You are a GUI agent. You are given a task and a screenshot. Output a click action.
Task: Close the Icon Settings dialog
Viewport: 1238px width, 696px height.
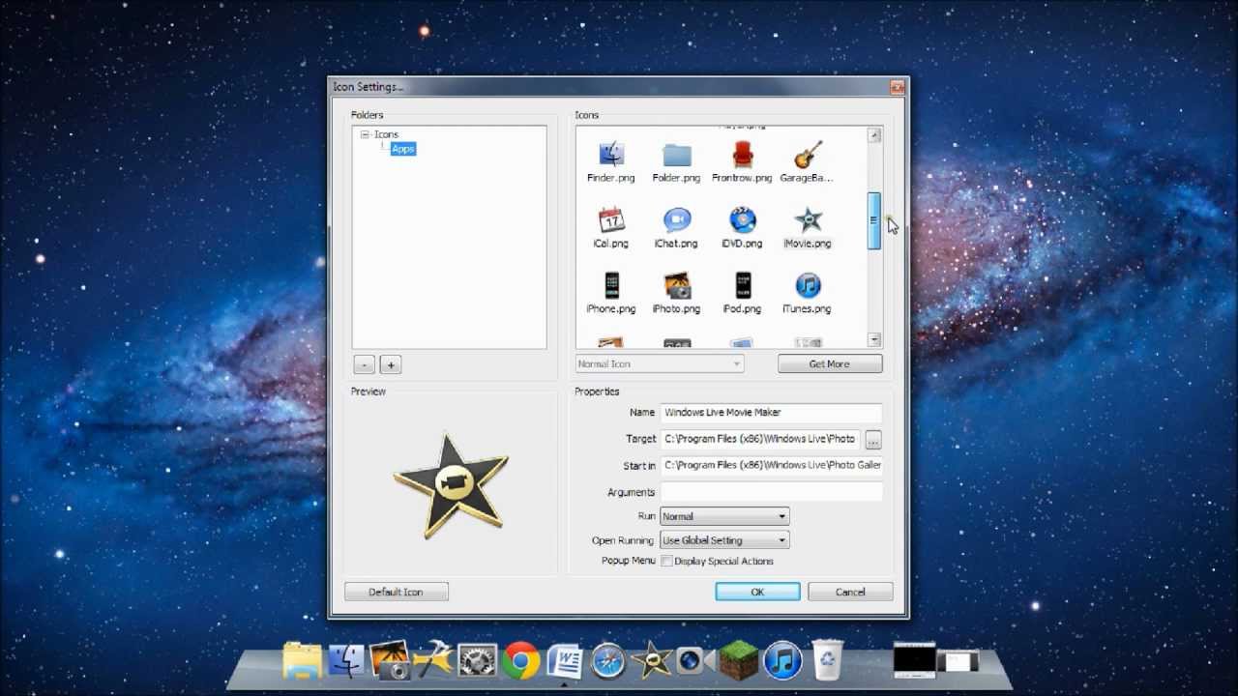[x=897, y=87]
